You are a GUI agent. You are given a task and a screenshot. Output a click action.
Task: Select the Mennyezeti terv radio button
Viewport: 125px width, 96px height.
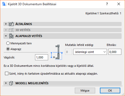pos(8,43)
